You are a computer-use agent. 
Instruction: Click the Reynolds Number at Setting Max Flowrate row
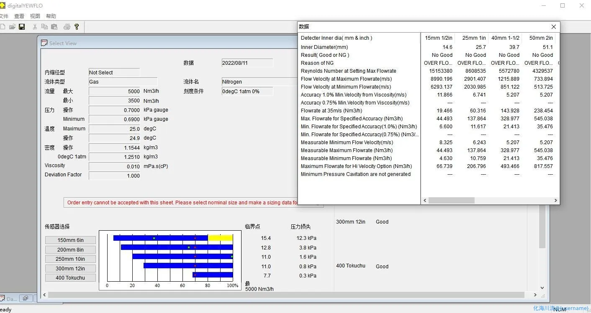[x=348, y=71]
